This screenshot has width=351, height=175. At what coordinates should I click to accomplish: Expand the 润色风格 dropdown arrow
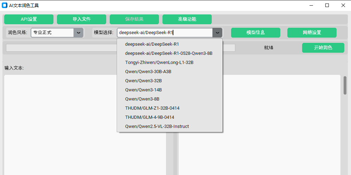coord(78,33)
